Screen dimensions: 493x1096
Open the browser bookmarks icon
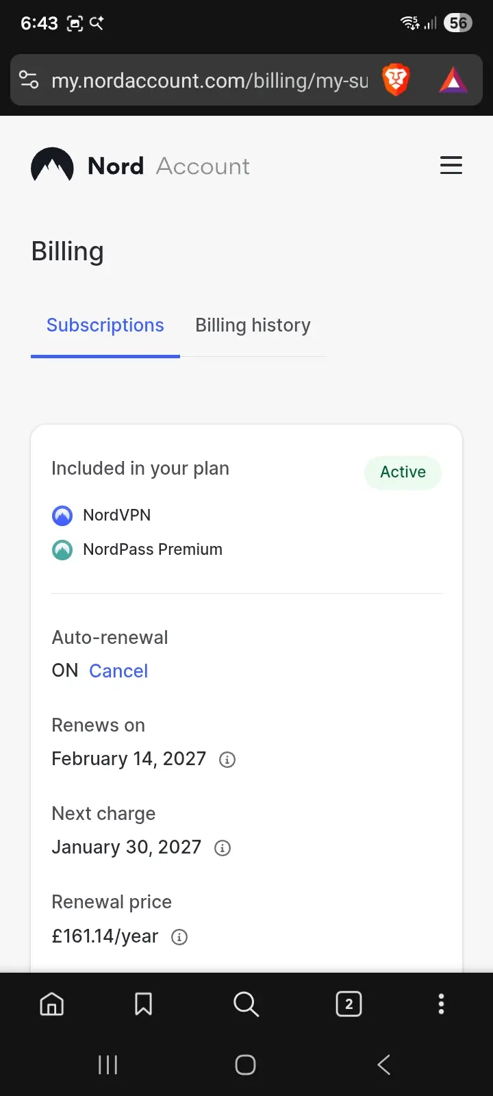[x=144, y=1004]
